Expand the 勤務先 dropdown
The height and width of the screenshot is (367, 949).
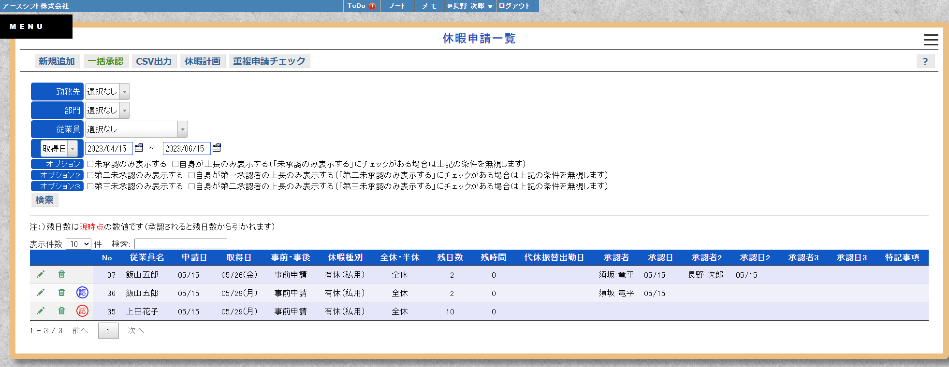pos(124,92)
